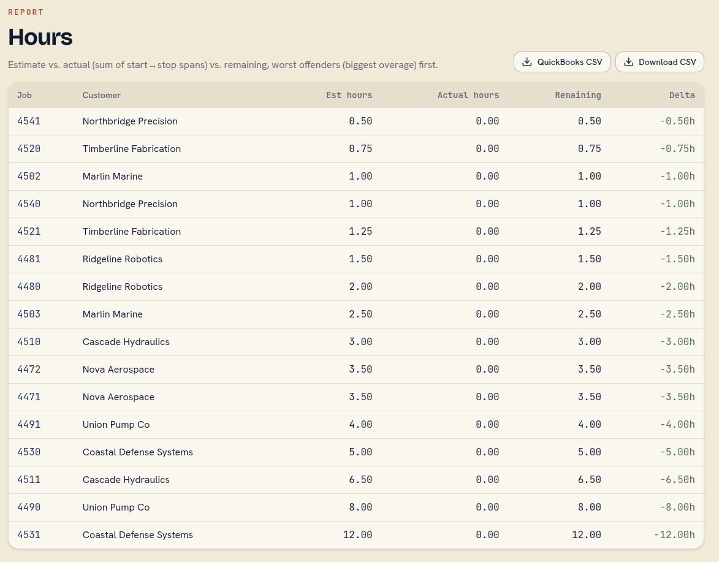Open job 4530 link

pyautogui.click(x=29, y=452)
